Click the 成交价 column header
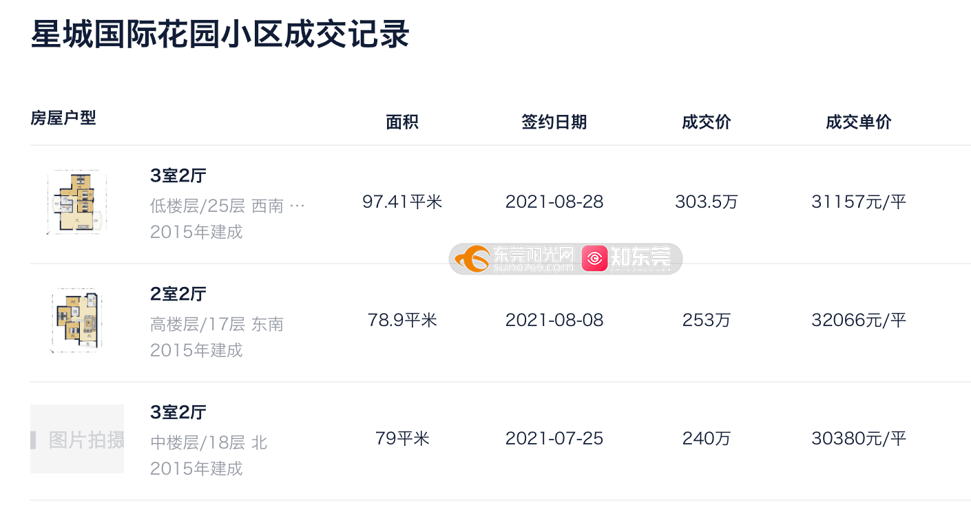The height and width of the screenshot is (527, 971). [707, 122]
